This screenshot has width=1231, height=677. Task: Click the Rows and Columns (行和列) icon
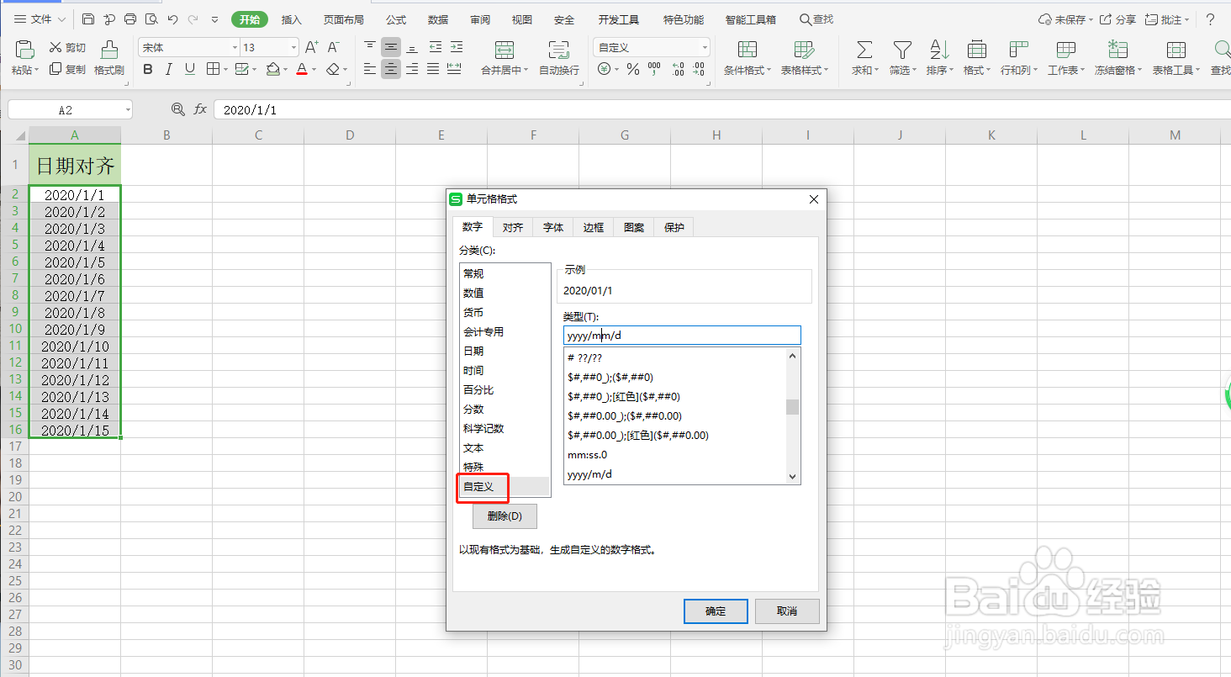(x=1019, y=50)
